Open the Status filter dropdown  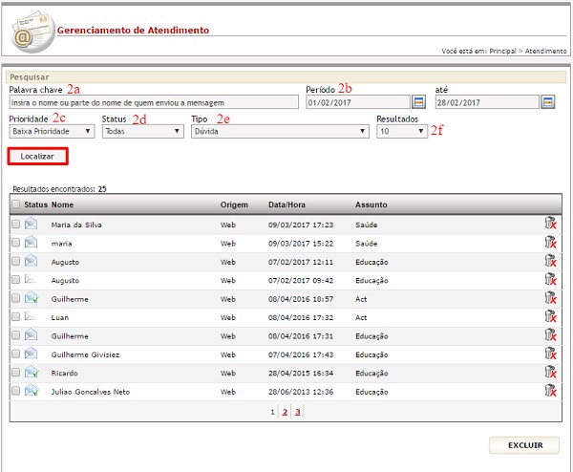point(143,131)
